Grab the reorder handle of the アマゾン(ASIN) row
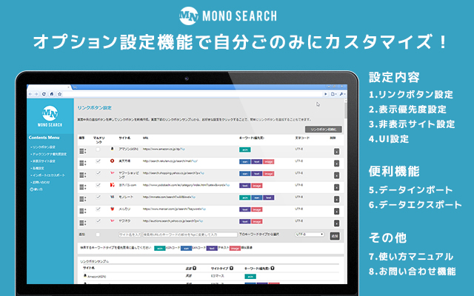 pyautogui.click(x=82, y=151)
